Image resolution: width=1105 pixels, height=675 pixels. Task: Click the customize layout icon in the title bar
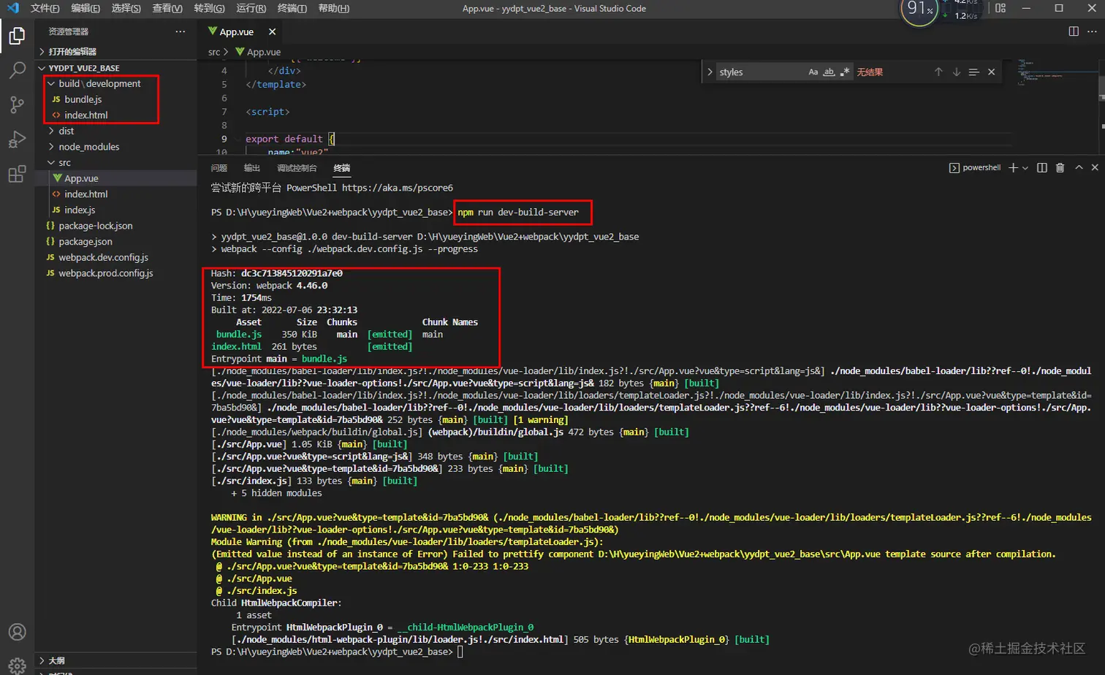click(x=1000, y=8)
